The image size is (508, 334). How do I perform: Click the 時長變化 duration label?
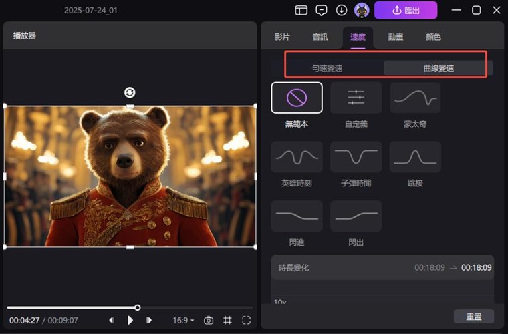point(293,268)
